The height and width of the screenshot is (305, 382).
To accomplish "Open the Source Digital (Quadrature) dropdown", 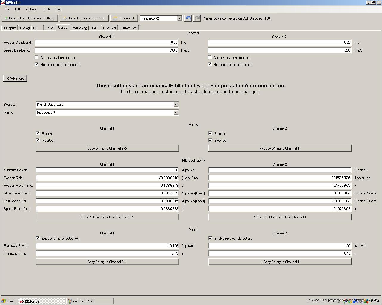I will [176, 105].
